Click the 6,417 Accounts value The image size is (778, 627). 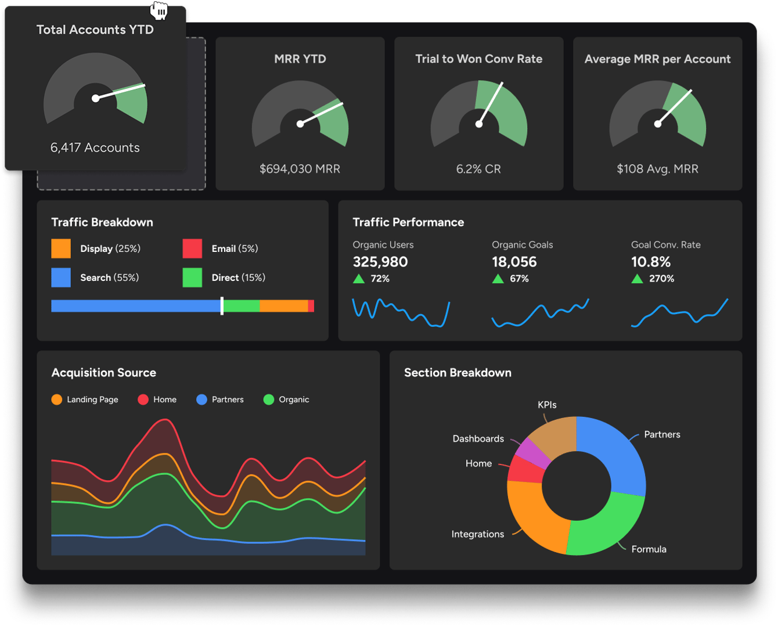[95, 147]
